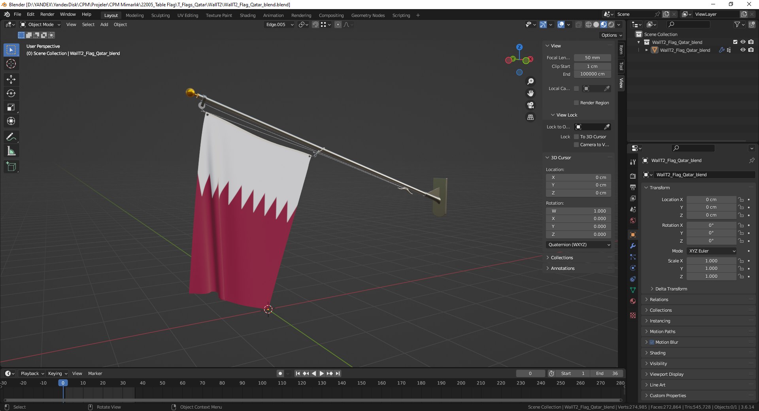Open the Object Data properties tab
Image resolution: width=759 pixels, height=411 pixels.
(x=633, y=290)
